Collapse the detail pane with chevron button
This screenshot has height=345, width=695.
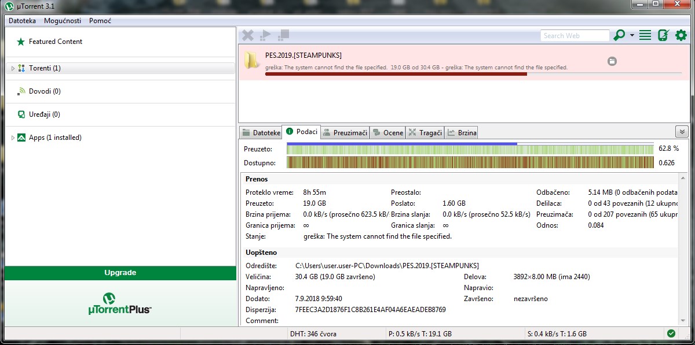(x=682, y=131)
